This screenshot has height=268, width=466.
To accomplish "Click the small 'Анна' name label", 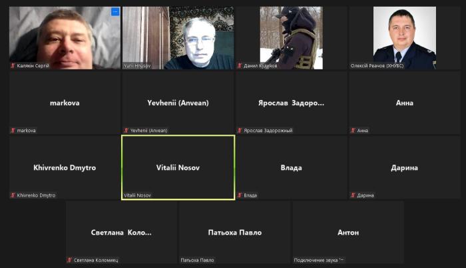I will coord(363,131).
